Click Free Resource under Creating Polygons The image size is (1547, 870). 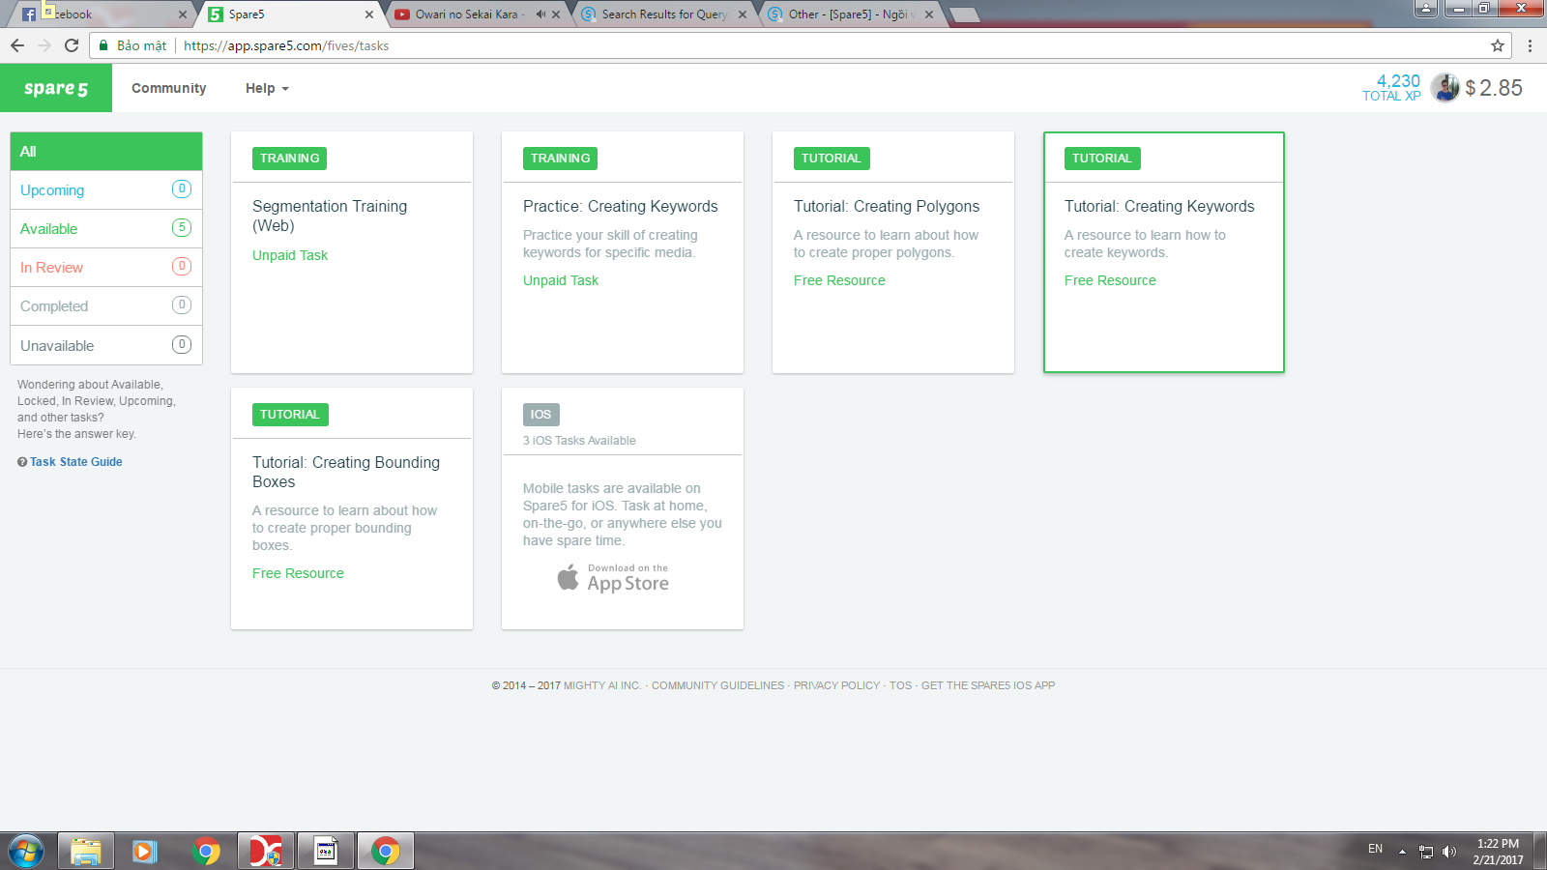[x=839, y=280]
